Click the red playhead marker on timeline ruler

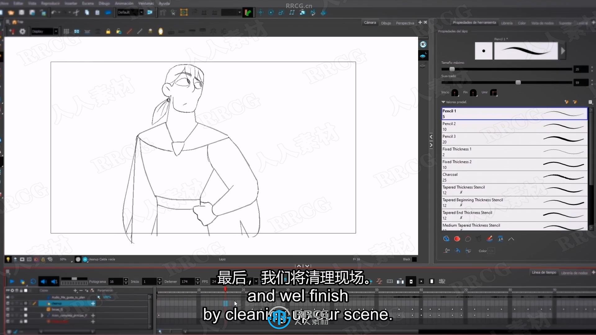tap(225, 289)
